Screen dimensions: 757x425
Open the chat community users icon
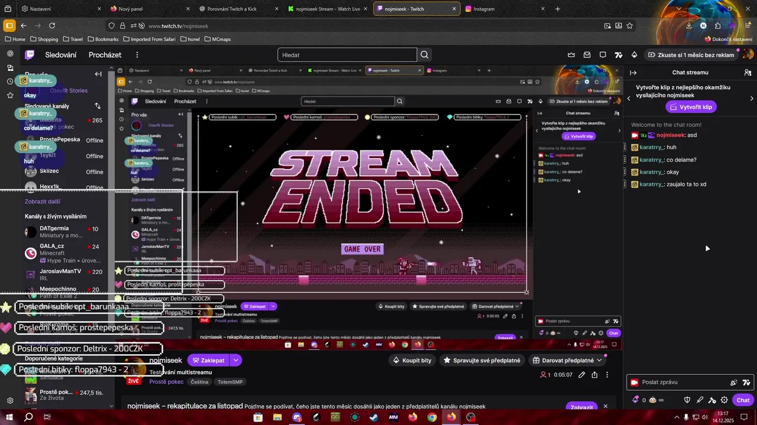[x=748, y=73]
